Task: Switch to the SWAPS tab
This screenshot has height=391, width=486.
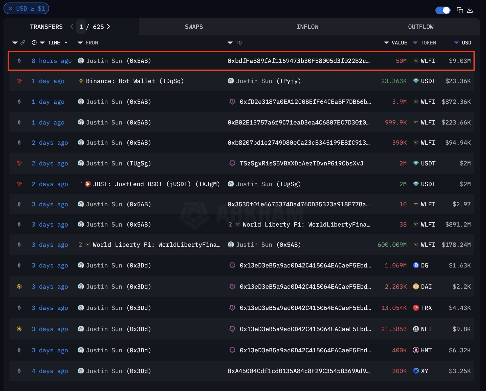Action: click(x=194, y=27)
